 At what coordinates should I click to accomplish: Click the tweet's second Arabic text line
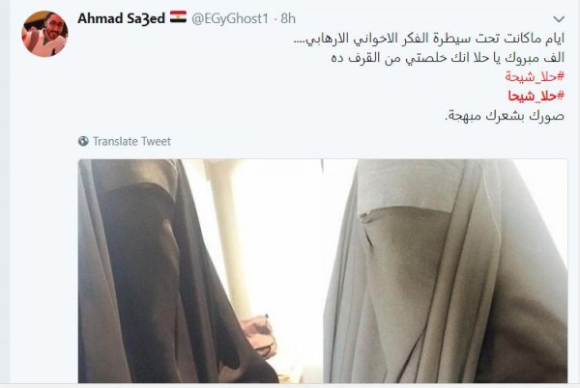448,57
